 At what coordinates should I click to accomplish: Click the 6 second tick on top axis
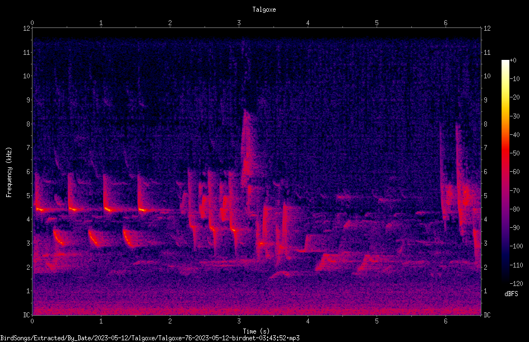point(446,23)
